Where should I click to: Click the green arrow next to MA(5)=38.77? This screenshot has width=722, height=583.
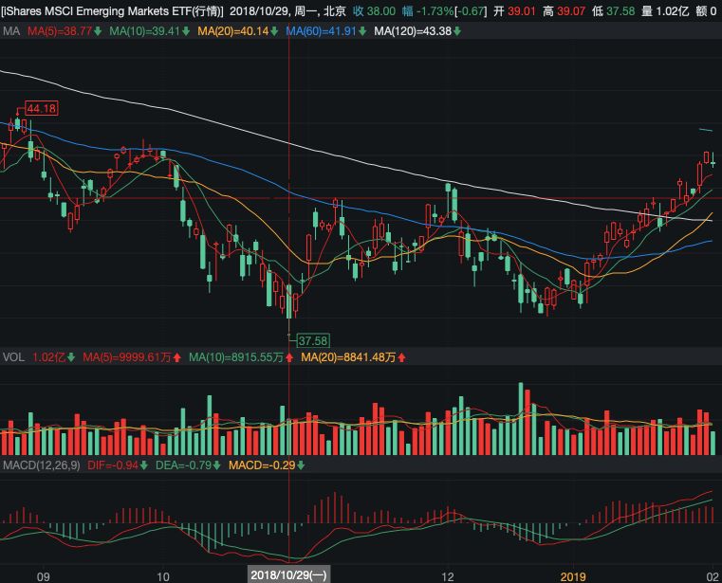tap(98, 31)
